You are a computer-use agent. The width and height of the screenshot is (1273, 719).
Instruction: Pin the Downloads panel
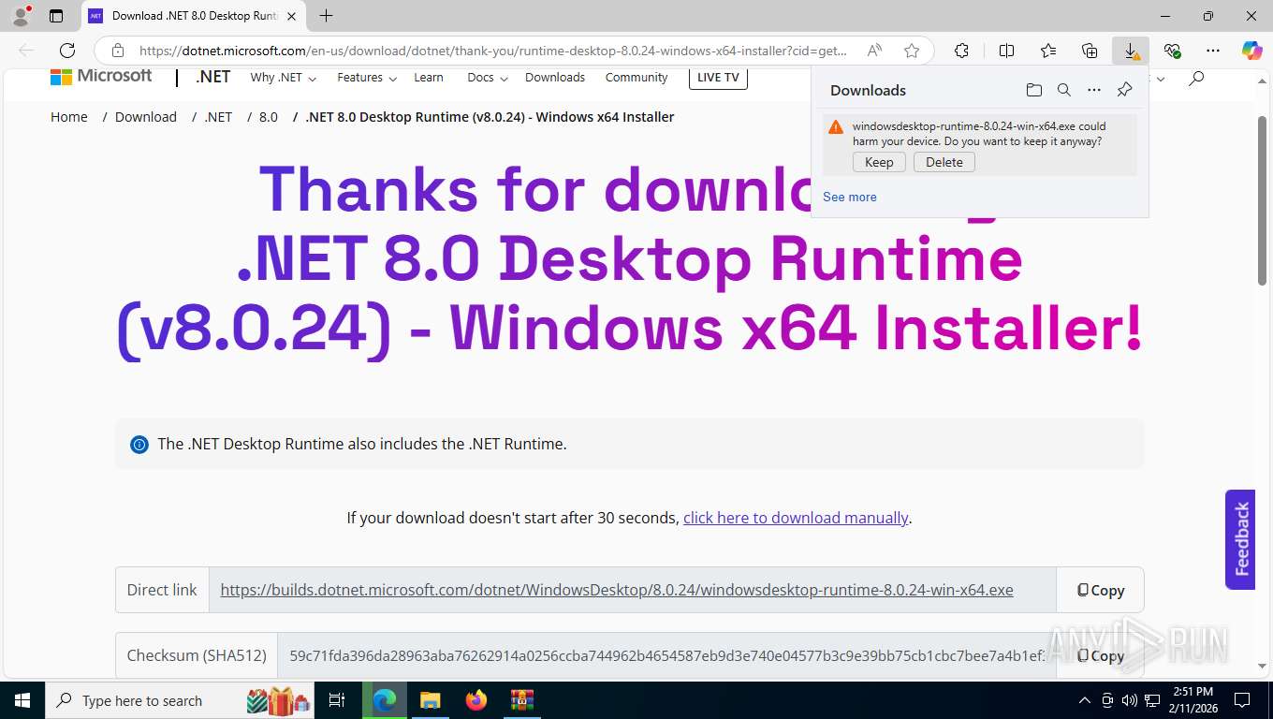tap(1124, 90)
